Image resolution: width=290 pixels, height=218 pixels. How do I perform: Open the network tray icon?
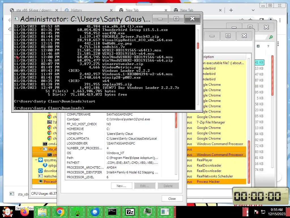(x=263, y=212)
